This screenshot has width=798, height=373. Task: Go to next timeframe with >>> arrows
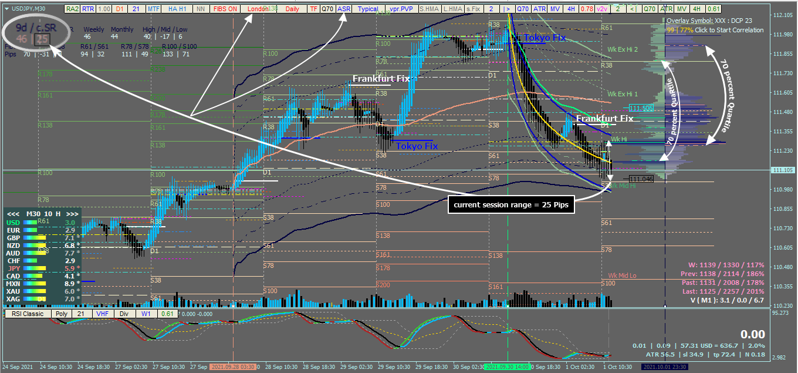click(72, 214)
